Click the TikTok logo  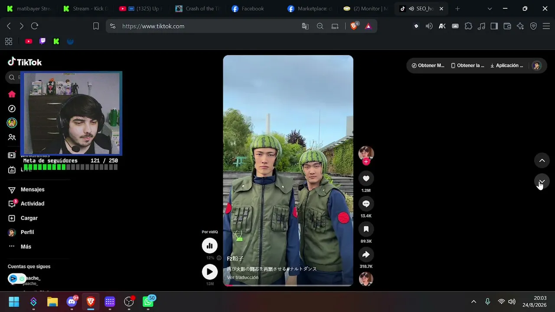(x=25, y=62)
